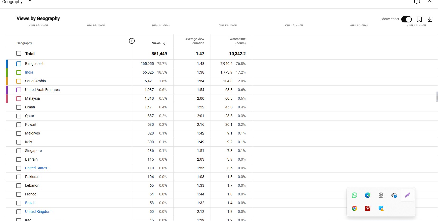Image resolution: width=438 pixels, height=221 pixels.
Task: Turn off the Show chart toggle
Action: (407, 19)
